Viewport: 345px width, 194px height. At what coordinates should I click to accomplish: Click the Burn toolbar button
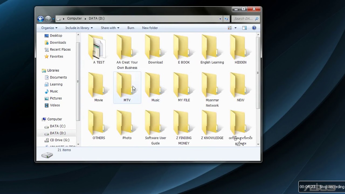tap(131, 28)
